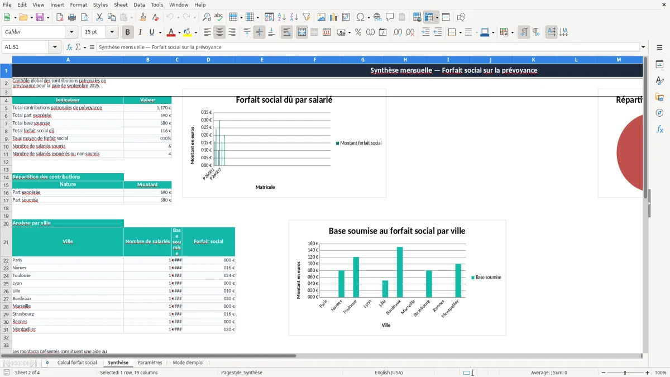Print the document with the printer icon
Viewport: 670px width, 377px height.
pos(72,17)
